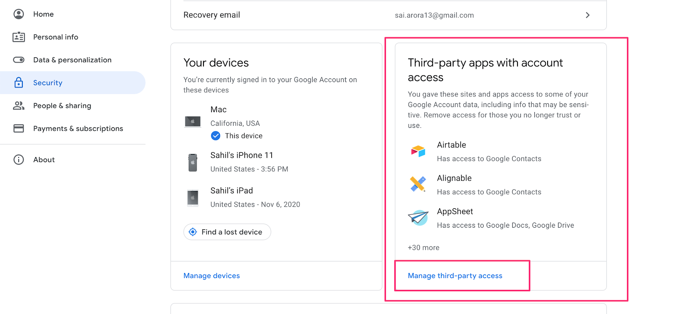The image size is (677, 314).
Task: Click the blue This device checkmark
Action: 215,136
